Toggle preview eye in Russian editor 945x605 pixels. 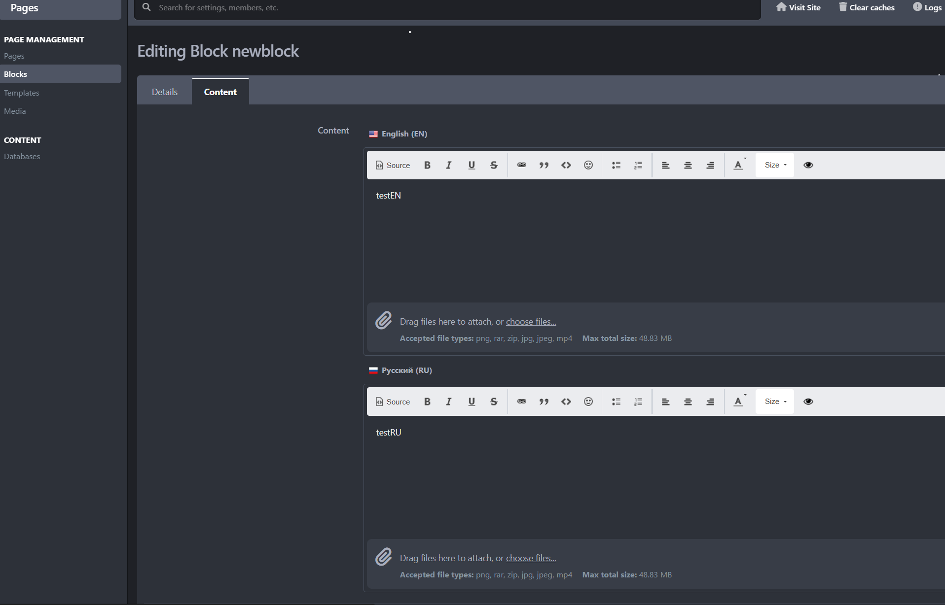pyautogui.click(x=808, y=402)
